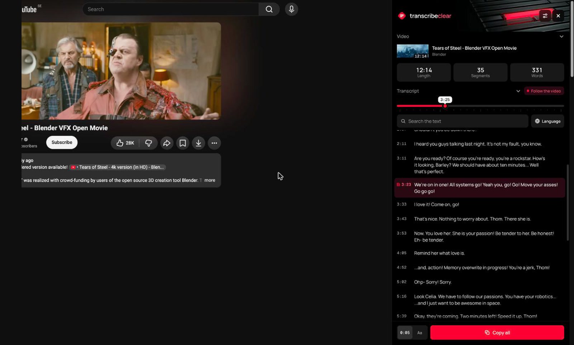This screenshot has width=574, height=345.
Task: Toggle text case Aa button
Action: pos(420,333)
